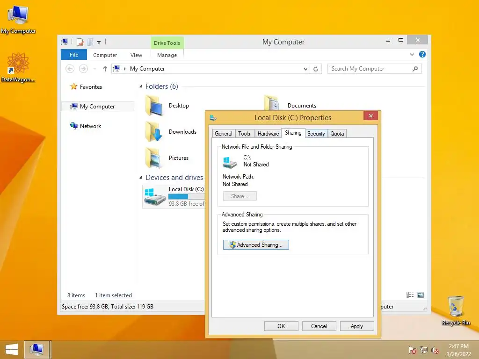Click the New Folder quick access icon
This screenshot has width=479, height=359.
point(90,42)
